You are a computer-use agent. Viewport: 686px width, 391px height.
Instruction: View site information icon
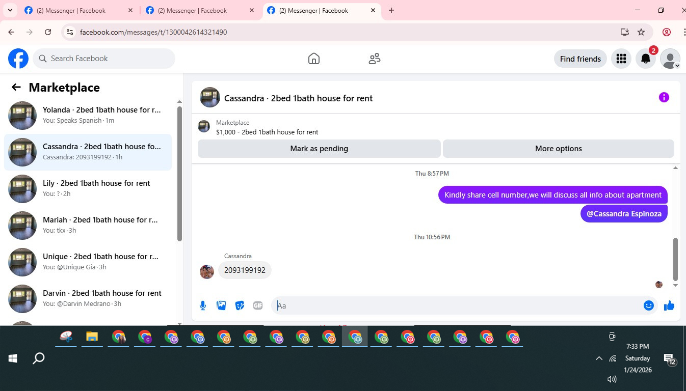70,32
